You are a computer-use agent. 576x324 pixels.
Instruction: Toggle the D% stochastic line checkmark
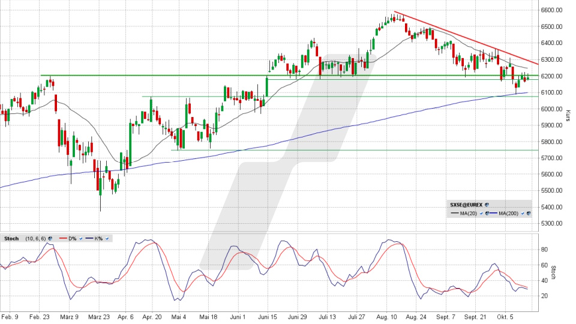(81, 238)
